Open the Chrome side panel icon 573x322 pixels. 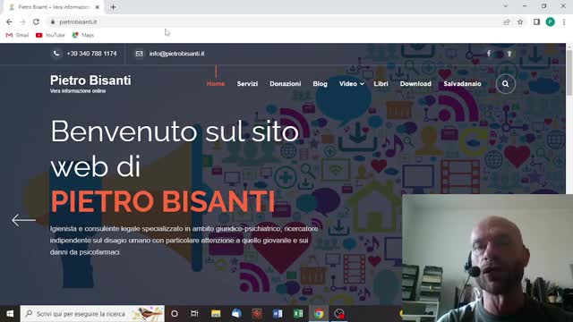pyautogui.click(x=536, y=21)
